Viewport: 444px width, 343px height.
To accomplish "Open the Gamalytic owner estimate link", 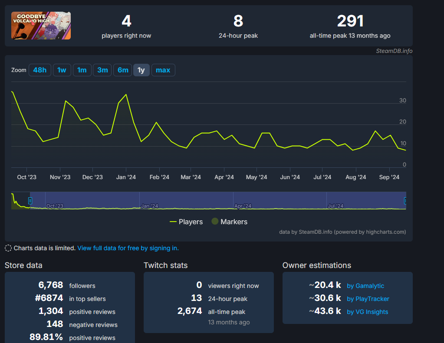I will [365, 286].
